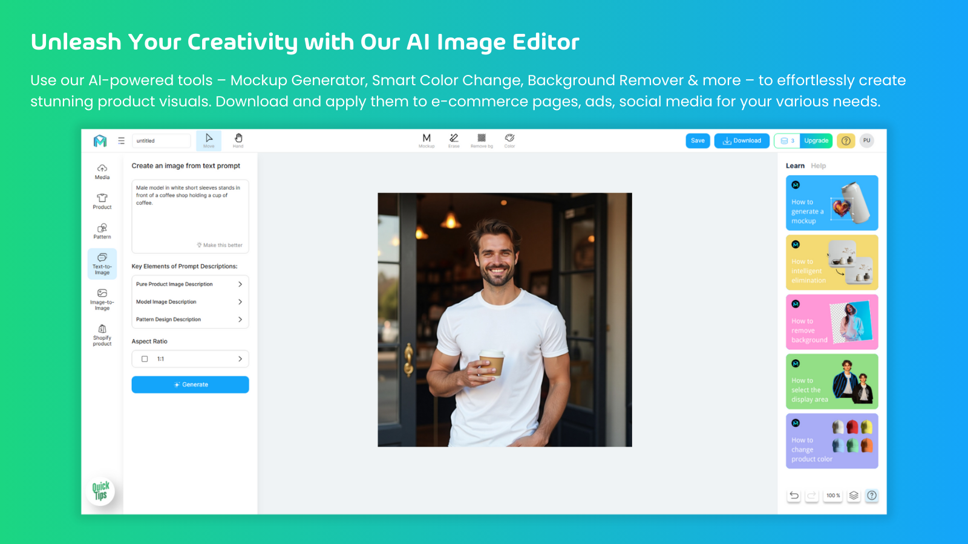Switch to the Learn tab
Viewport: 968px width, 544px height.
(x=795, y=166)
